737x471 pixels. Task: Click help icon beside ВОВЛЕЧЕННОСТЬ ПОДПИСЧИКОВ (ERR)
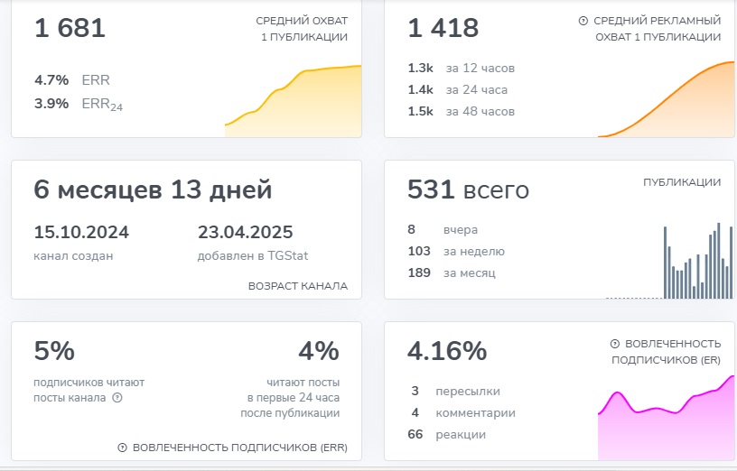coord(122,448)
